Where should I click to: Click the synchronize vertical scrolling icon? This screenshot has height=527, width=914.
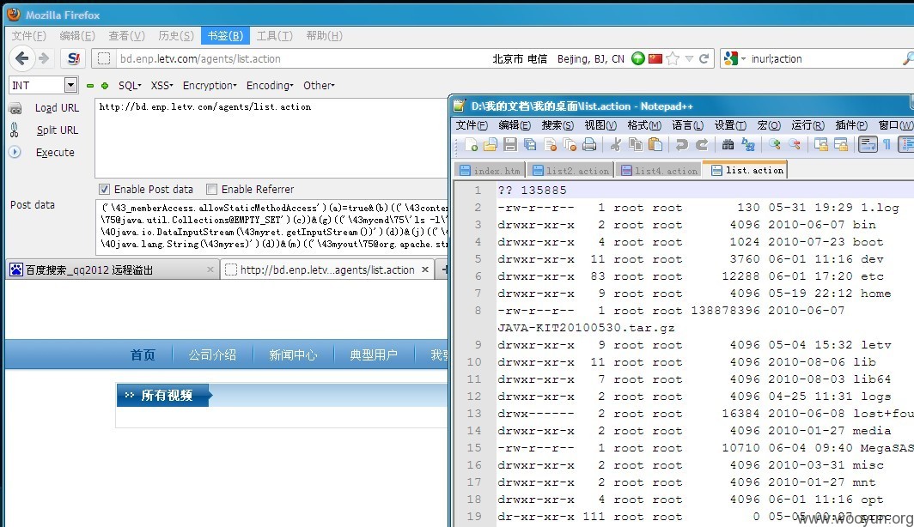pyautogui.click(x=820, y=144)
